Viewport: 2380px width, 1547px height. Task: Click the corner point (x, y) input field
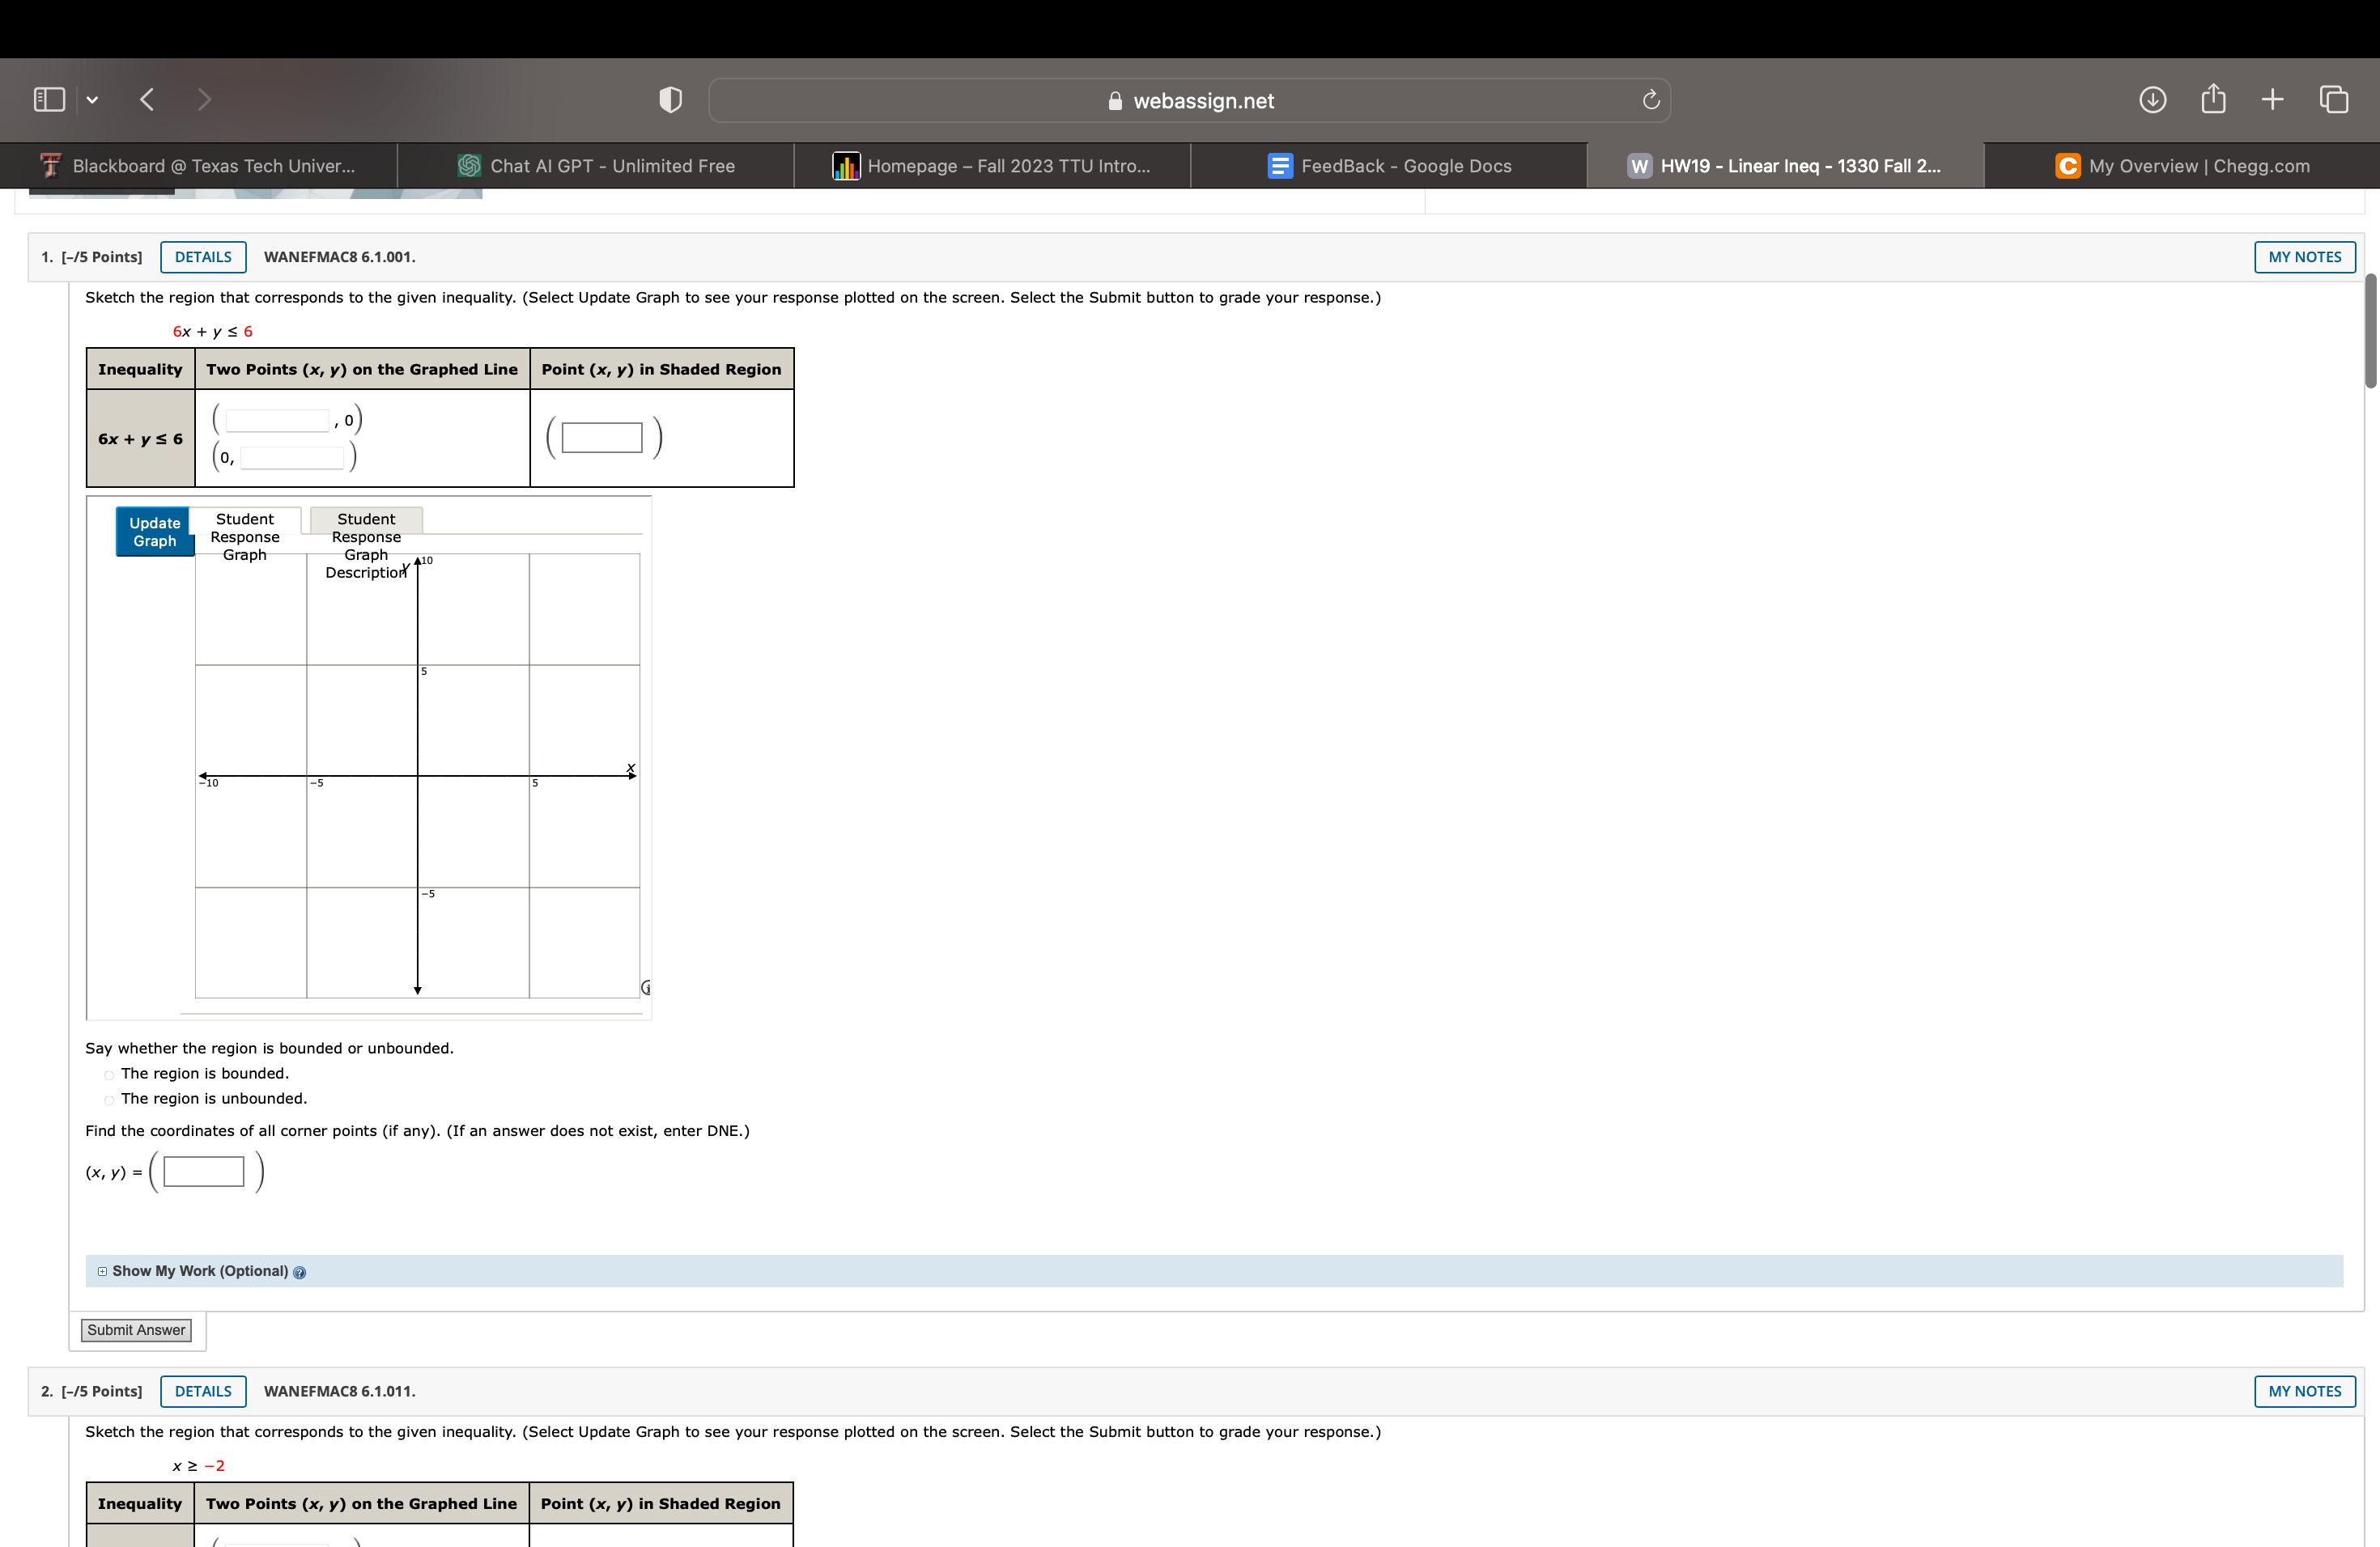(204, 1172)
